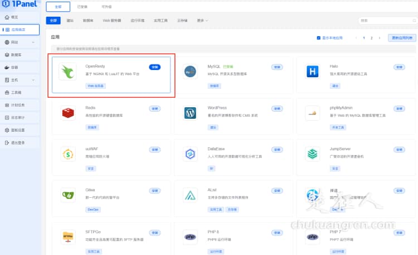This screenshot has width=418, height=255.
Task: Click the JumpServer green stack icon
Action: click(313, 154)
